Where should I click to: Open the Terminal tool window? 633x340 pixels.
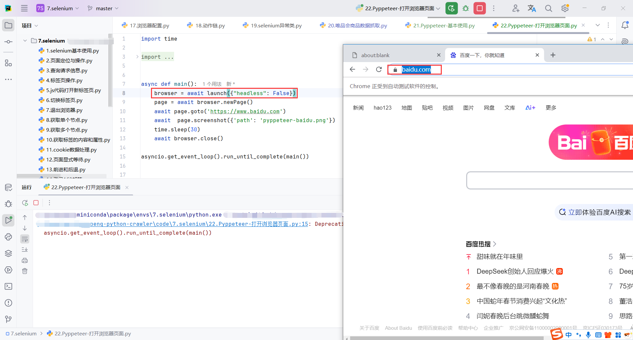9,286
